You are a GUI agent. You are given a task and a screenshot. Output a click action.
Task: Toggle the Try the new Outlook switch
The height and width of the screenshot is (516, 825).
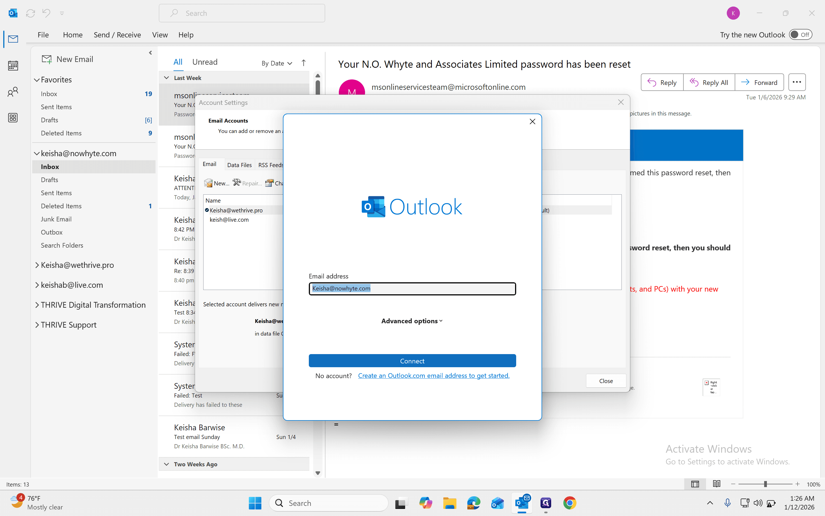pyautogui.click(x=800, y=34)
